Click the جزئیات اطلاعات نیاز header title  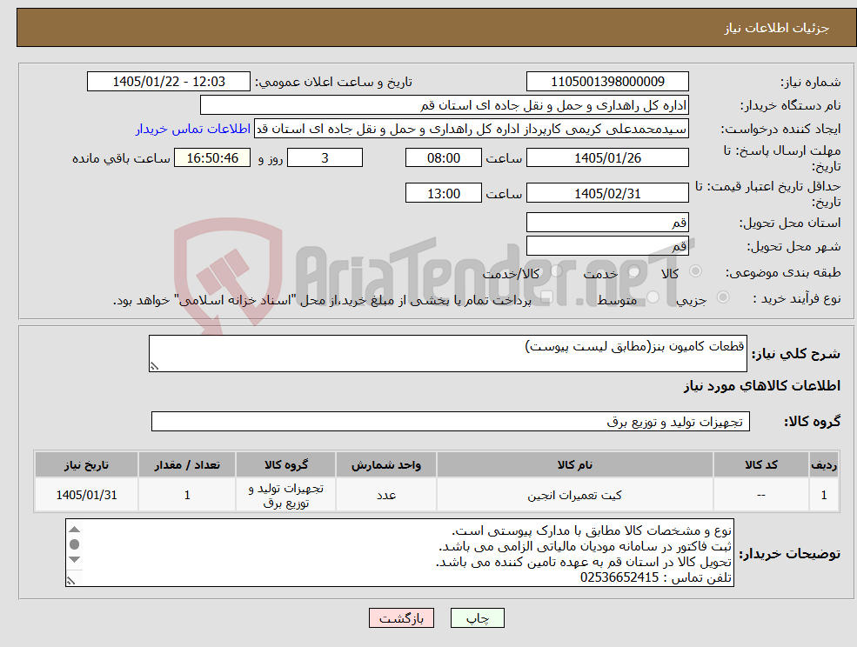pyautogui.click(x=777, y=28)
